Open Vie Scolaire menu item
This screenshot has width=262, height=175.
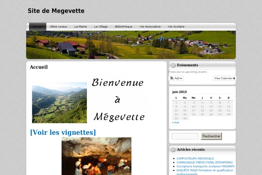[x=176, y=27]
